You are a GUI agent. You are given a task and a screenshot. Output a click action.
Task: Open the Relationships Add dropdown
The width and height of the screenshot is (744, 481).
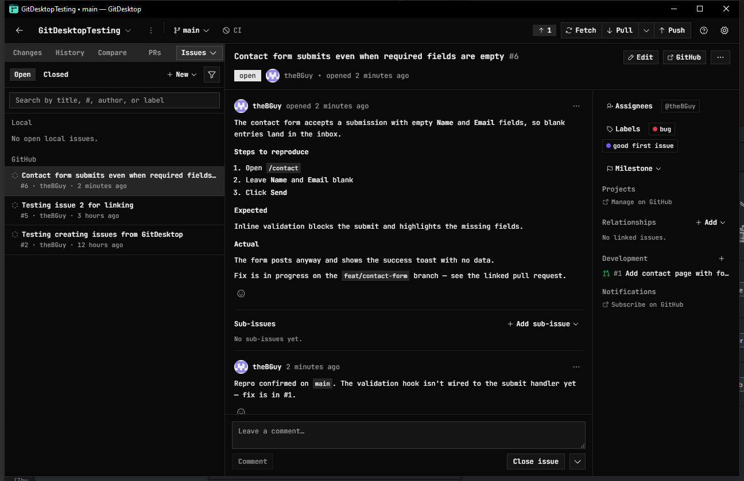[710, 222]
